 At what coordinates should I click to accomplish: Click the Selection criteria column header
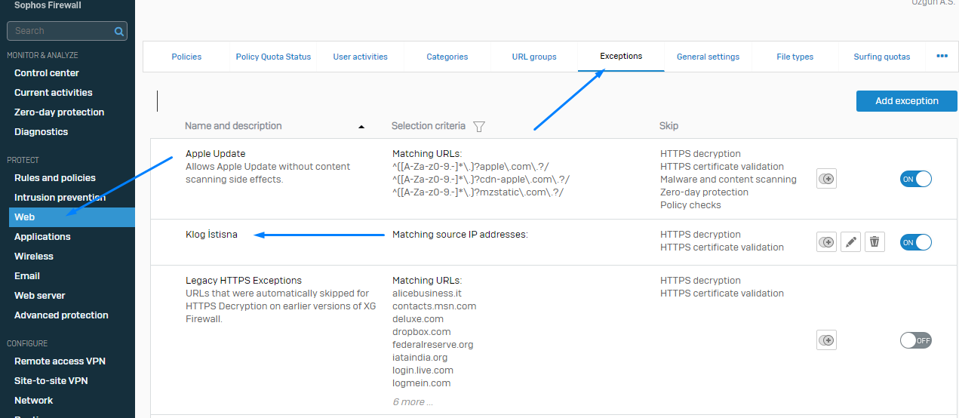point(429,126)
